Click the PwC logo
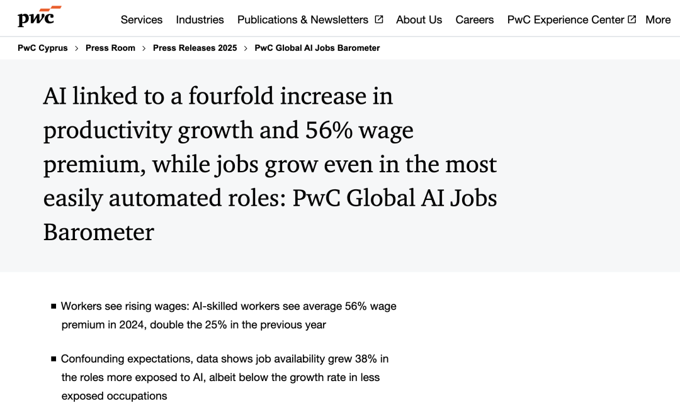The width and height of the screenshot is (680, 420). [40, 16]
